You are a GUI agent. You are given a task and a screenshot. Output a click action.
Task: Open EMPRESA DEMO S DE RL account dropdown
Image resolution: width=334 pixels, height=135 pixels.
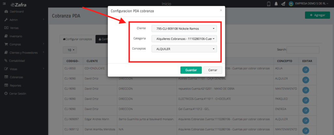click(311, 4)
